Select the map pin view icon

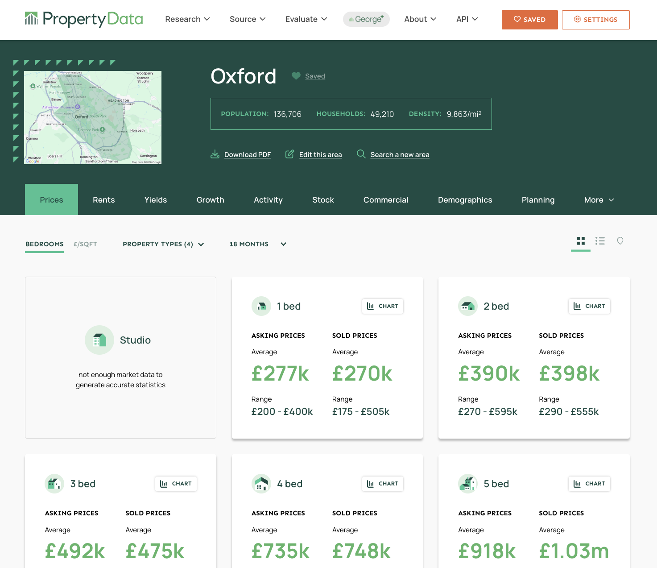620,241
